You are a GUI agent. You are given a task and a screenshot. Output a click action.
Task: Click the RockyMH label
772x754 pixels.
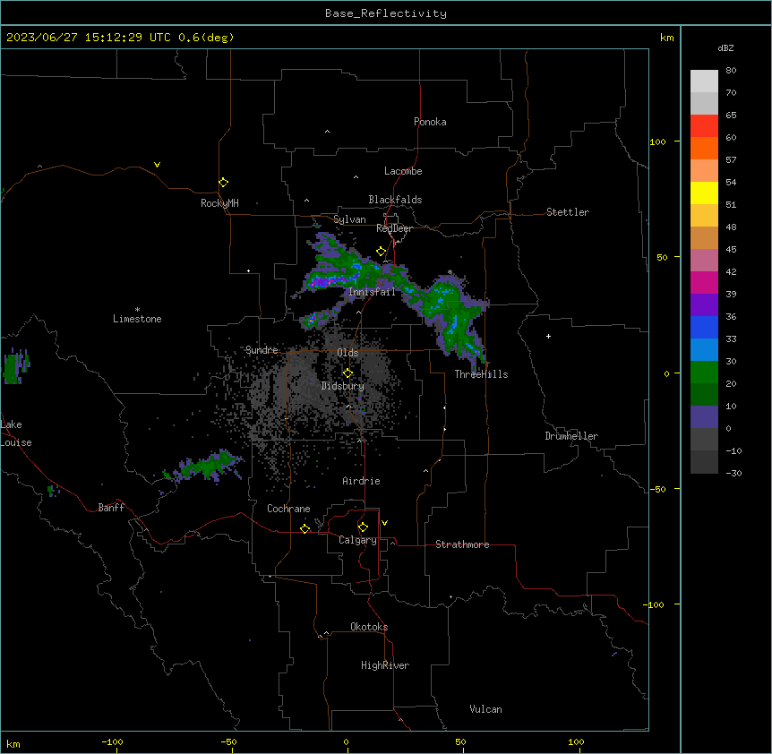tap(219, 203)
